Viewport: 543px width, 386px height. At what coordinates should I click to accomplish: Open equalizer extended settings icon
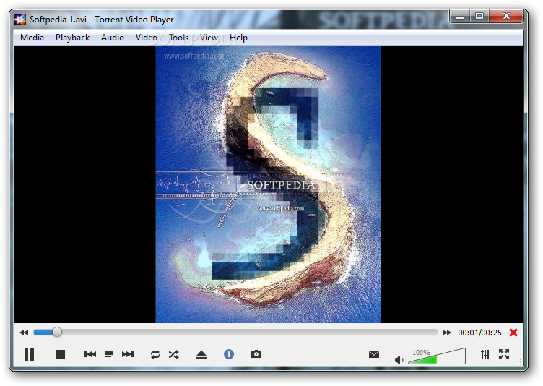point(485,354)
